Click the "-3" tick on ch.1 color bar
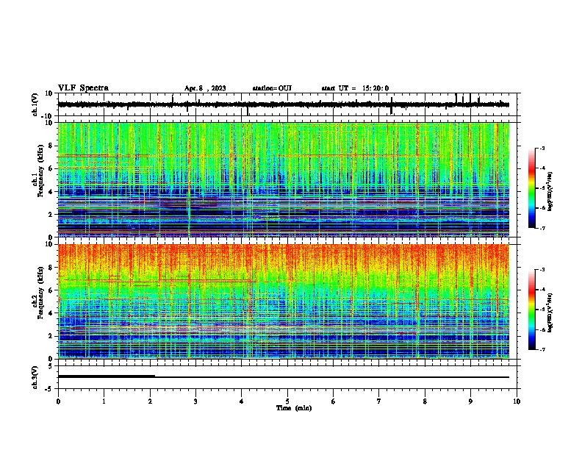 (542, 149)
